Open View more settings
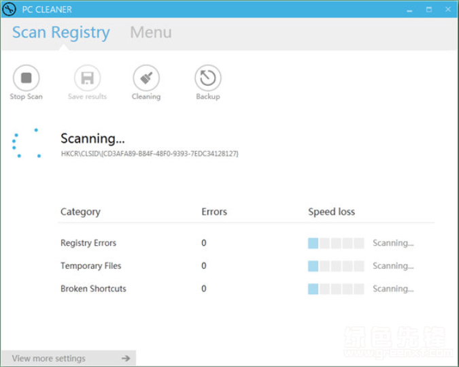 pyautogui.click(x=69, y=358)
